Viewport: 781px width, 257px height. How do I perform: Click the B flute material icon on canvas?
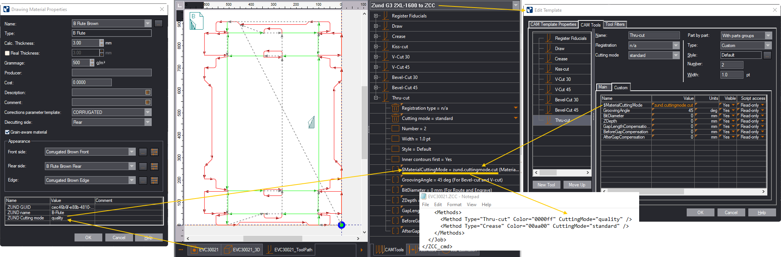pos(196,20)
